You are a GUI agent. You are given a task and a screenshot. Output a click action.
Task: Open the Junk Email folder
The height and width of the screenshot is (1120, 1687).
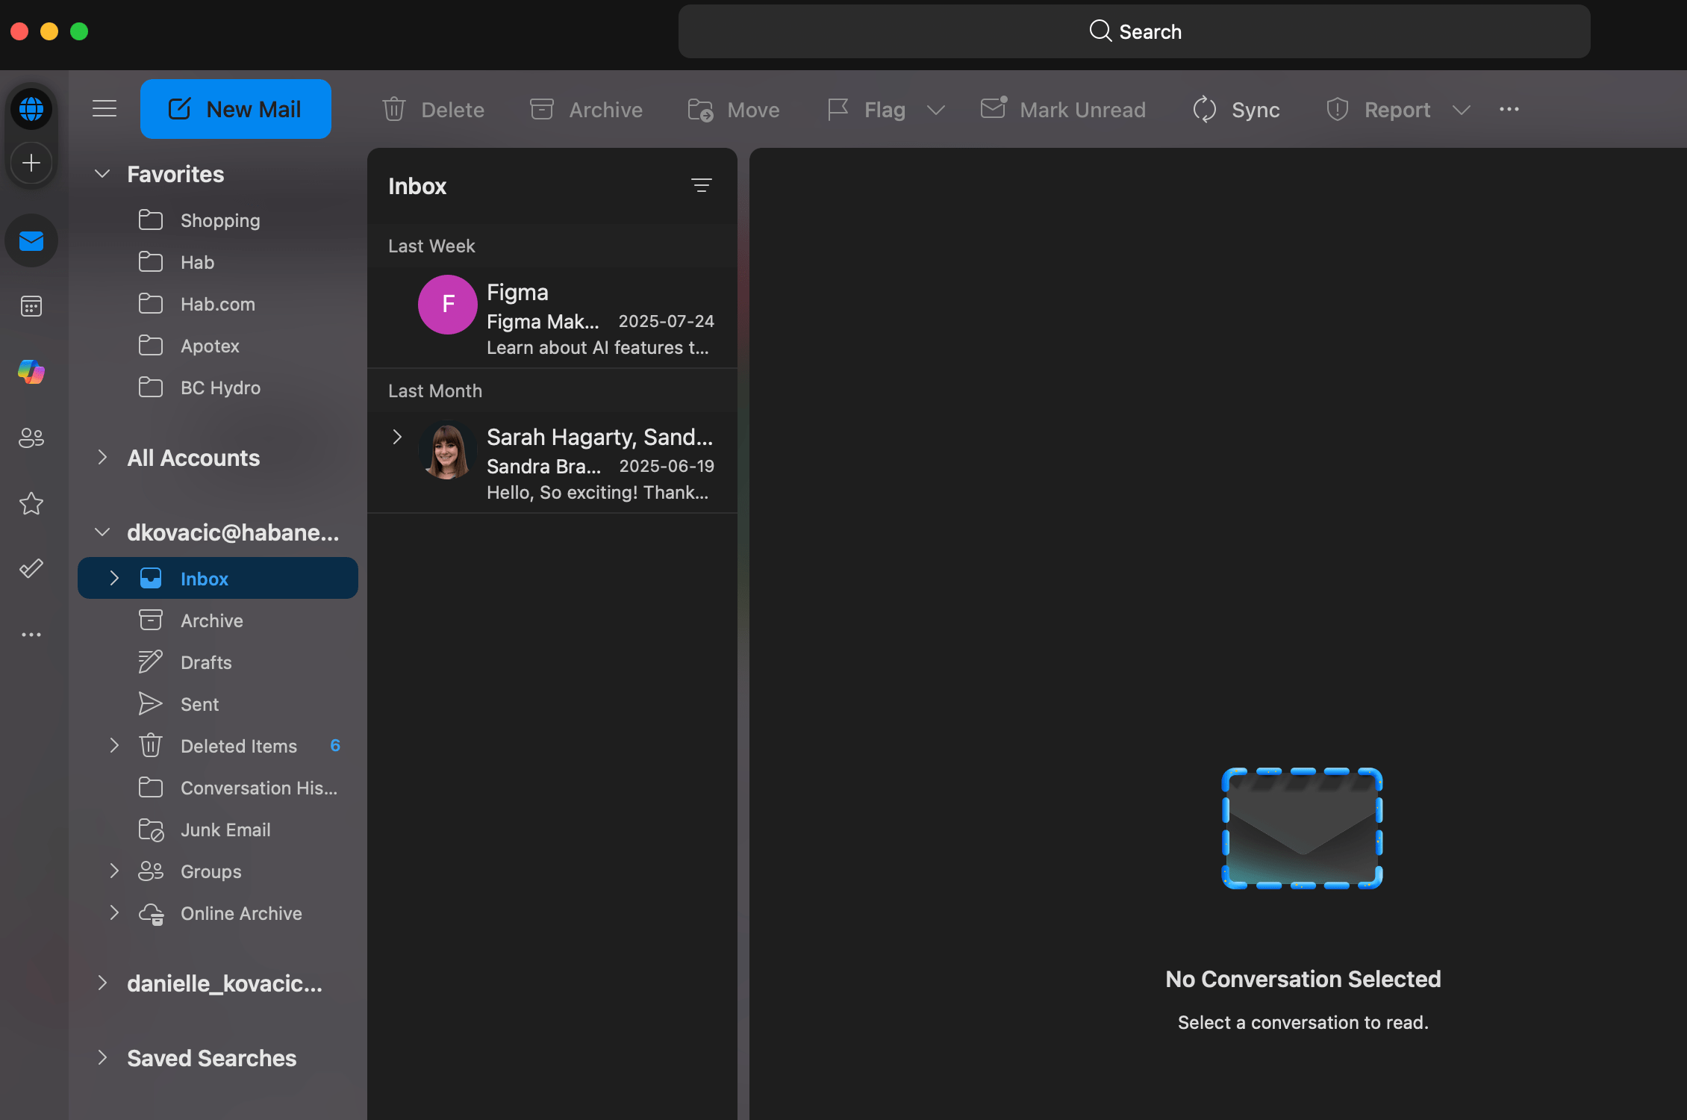(225, 830)
